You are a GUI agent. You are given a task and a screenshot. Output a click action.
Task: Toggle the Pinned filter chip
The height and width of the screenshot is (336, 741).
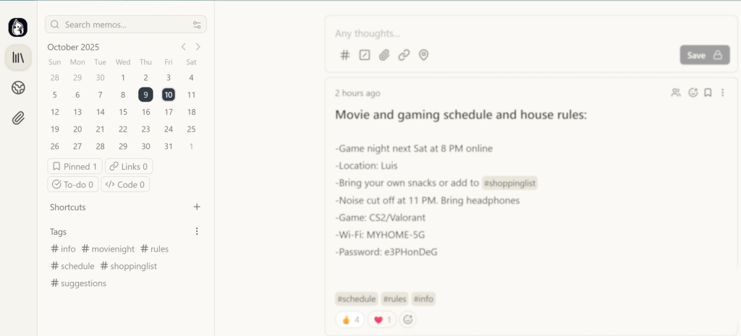pyautogui.click(x=75, y=167)
